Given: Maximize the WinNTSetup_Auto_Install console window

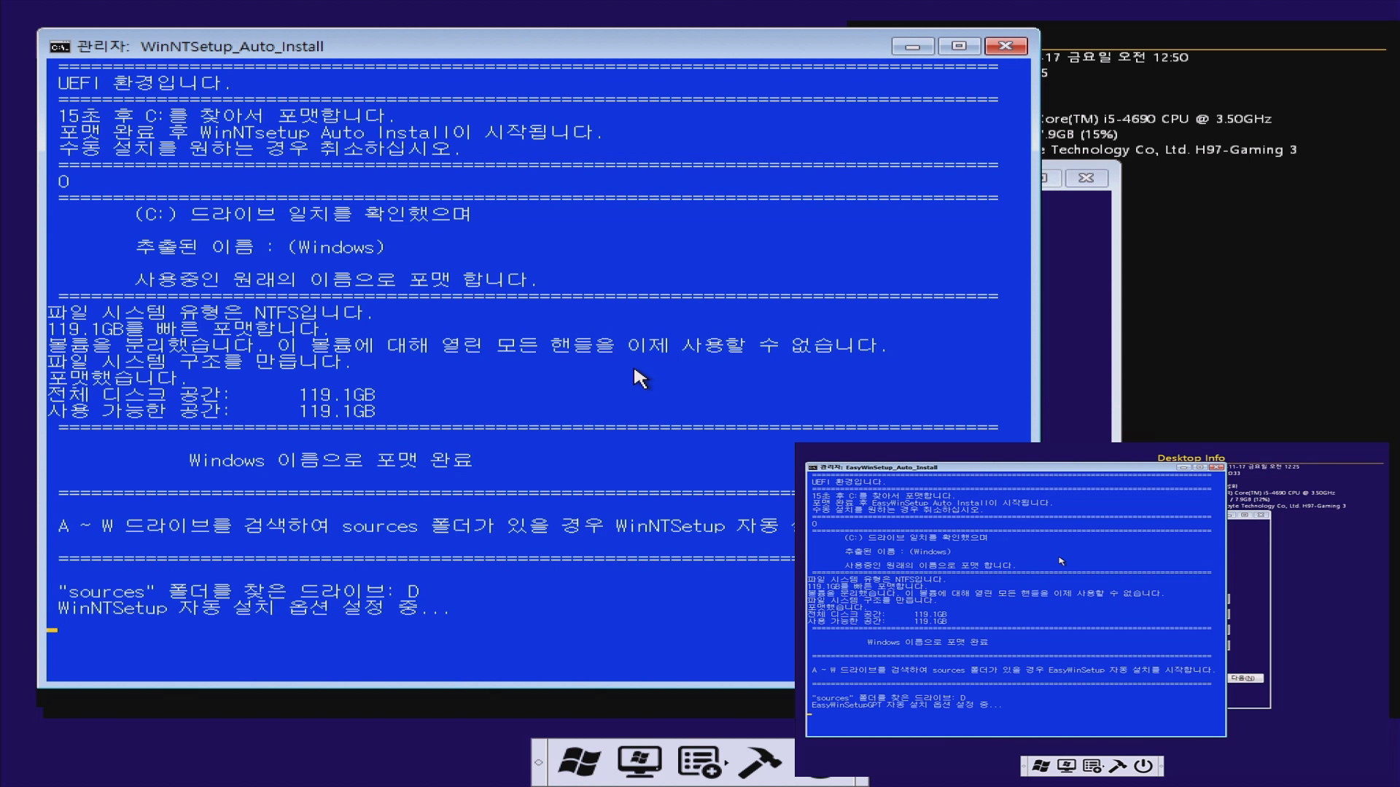Looking at the screenshot, I should tap(959, 46).
